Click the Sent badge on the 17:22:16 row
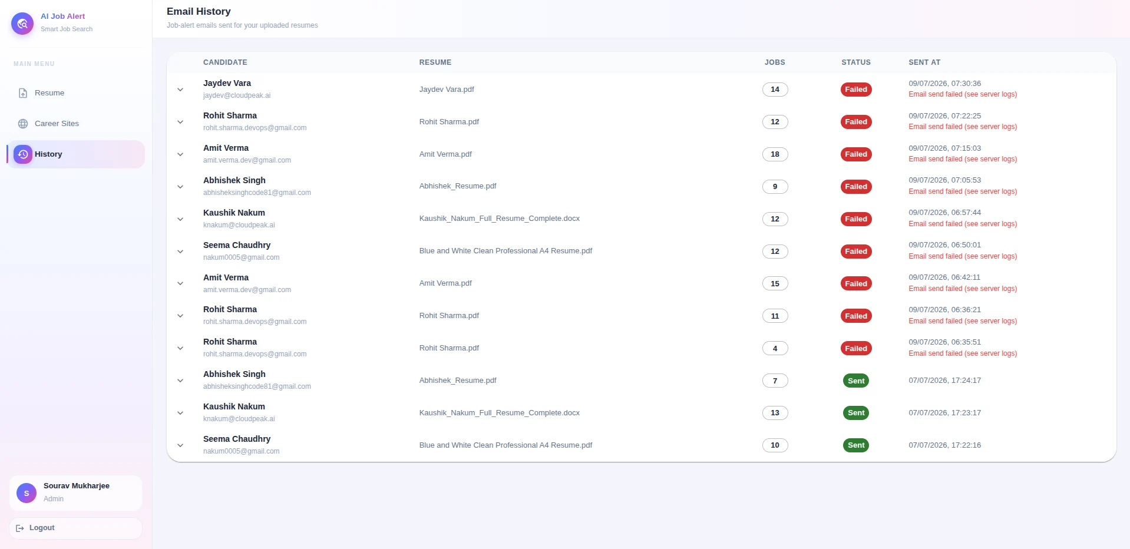 (856, 445)
